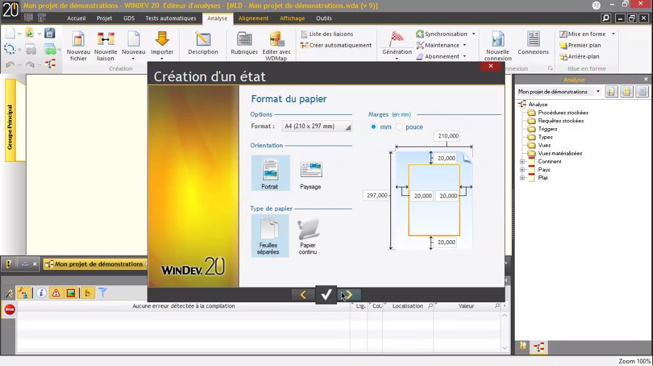
Task: Go back with the previous arrow in wizard
Action: coord(303,295)
